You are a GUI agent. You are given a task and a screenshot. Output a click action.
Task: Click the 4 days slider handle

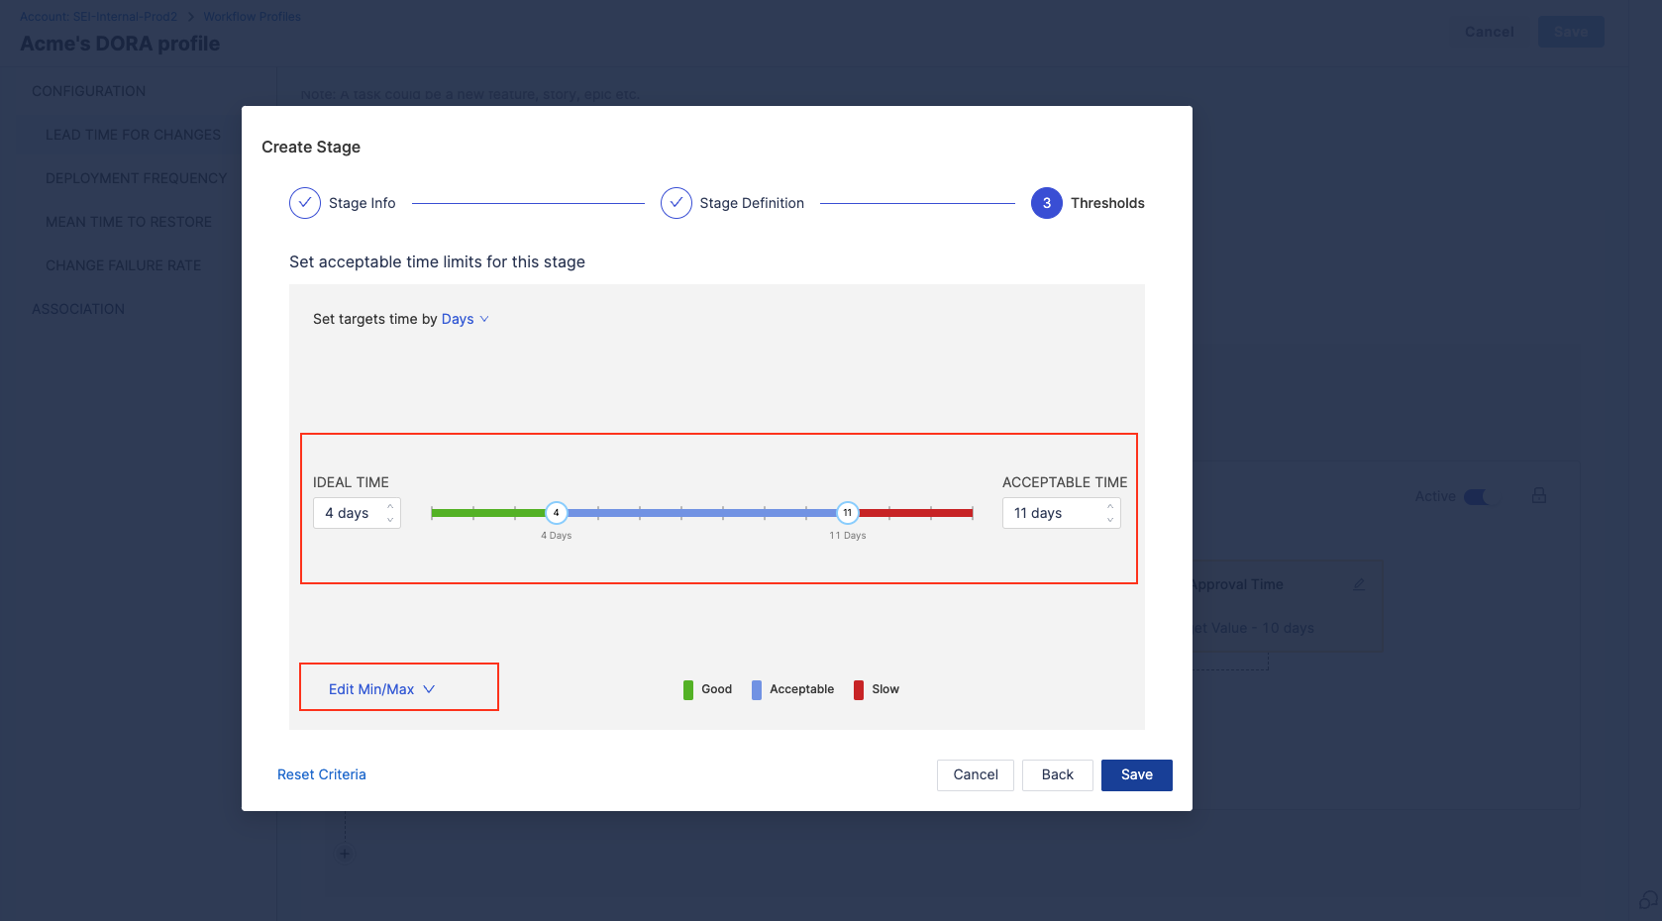(557, 513)
